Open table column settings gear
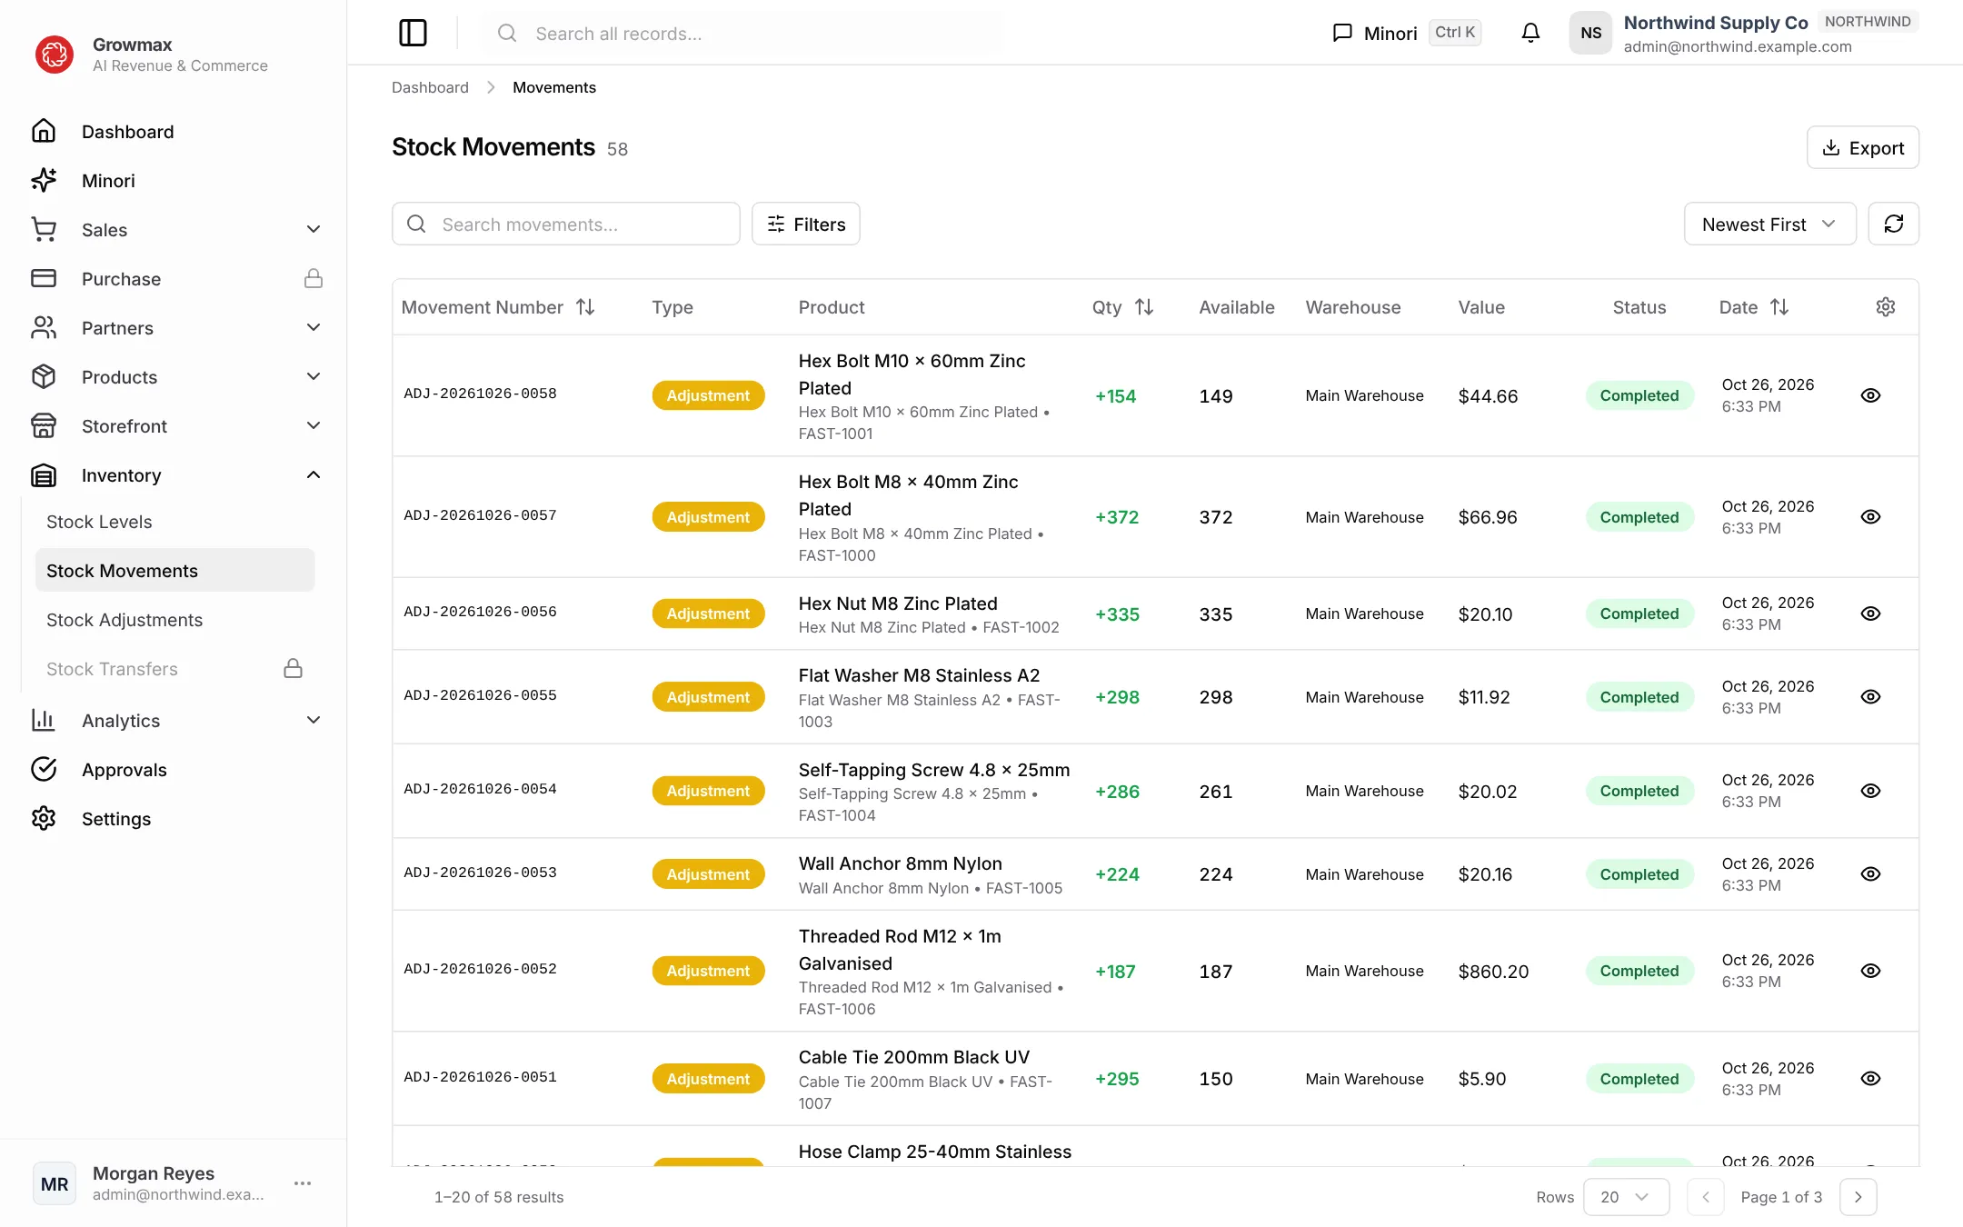The height and width of the screenshot is (1227, 1963). [x=1886, y=307]
